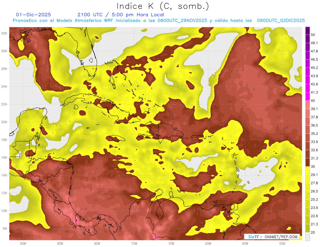Click the 33.9 value on the color scale
Image resolution: width=320 pixels, height=247 pixels.
315,142
